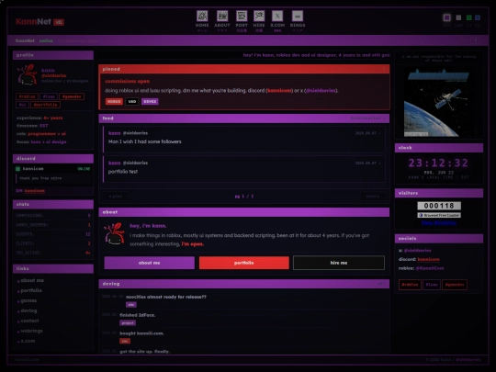496x372 pixels.
Task: Open the 'portfolio test' post arrow
Action: click(x=379, y=163)
